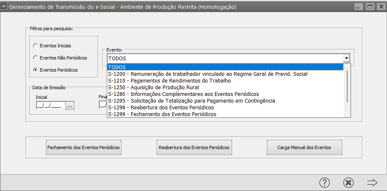The height and width of the screenshot is (191, 387).
Task: Select TODOS in the event list
Action: [x=225, y=67]
